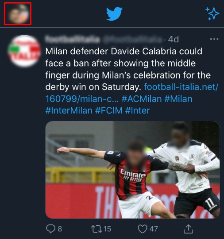224x239 pixels.
Task: Tap the 4d timestamp on the tweet
Action: click(174, 40)
